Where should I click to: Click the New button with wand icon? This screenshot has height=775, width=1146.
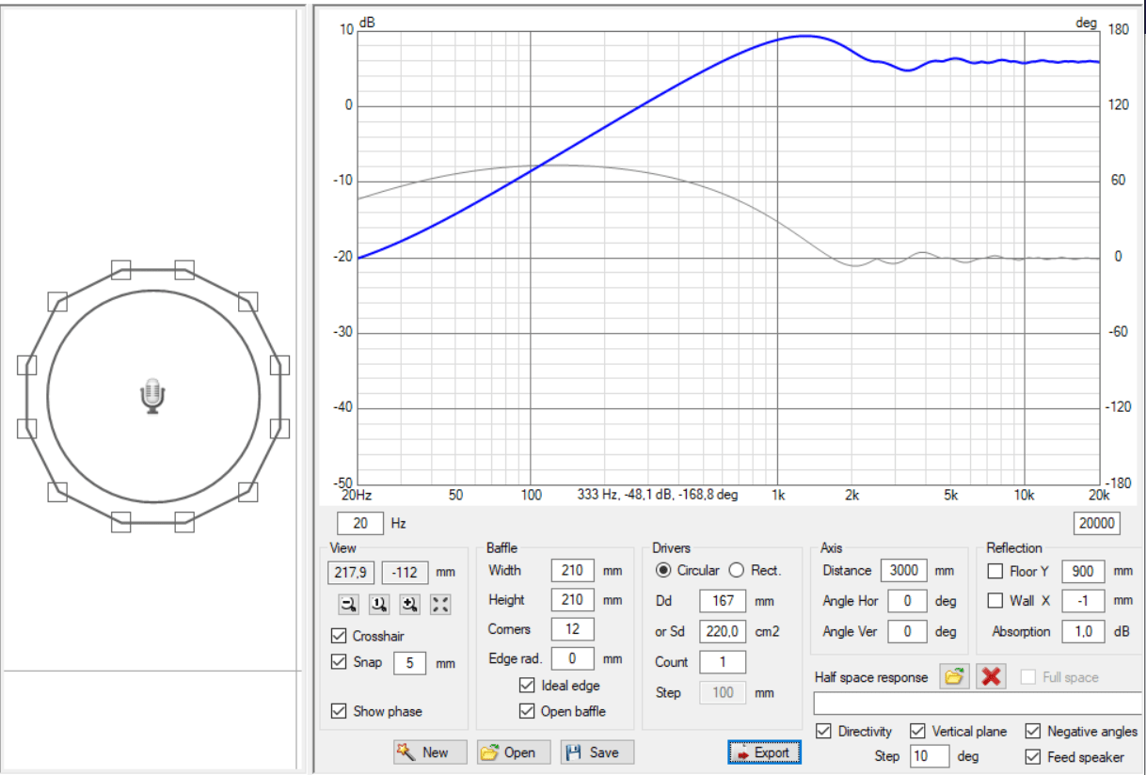pos(431,752)
